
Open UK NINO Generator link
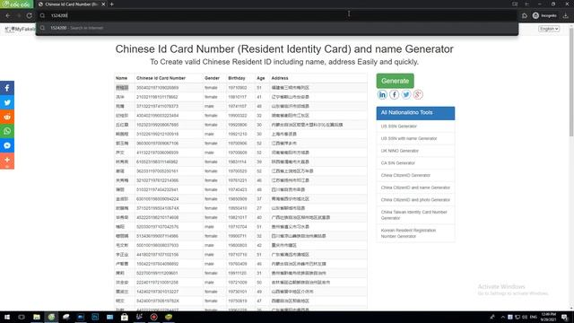[399, 151]
